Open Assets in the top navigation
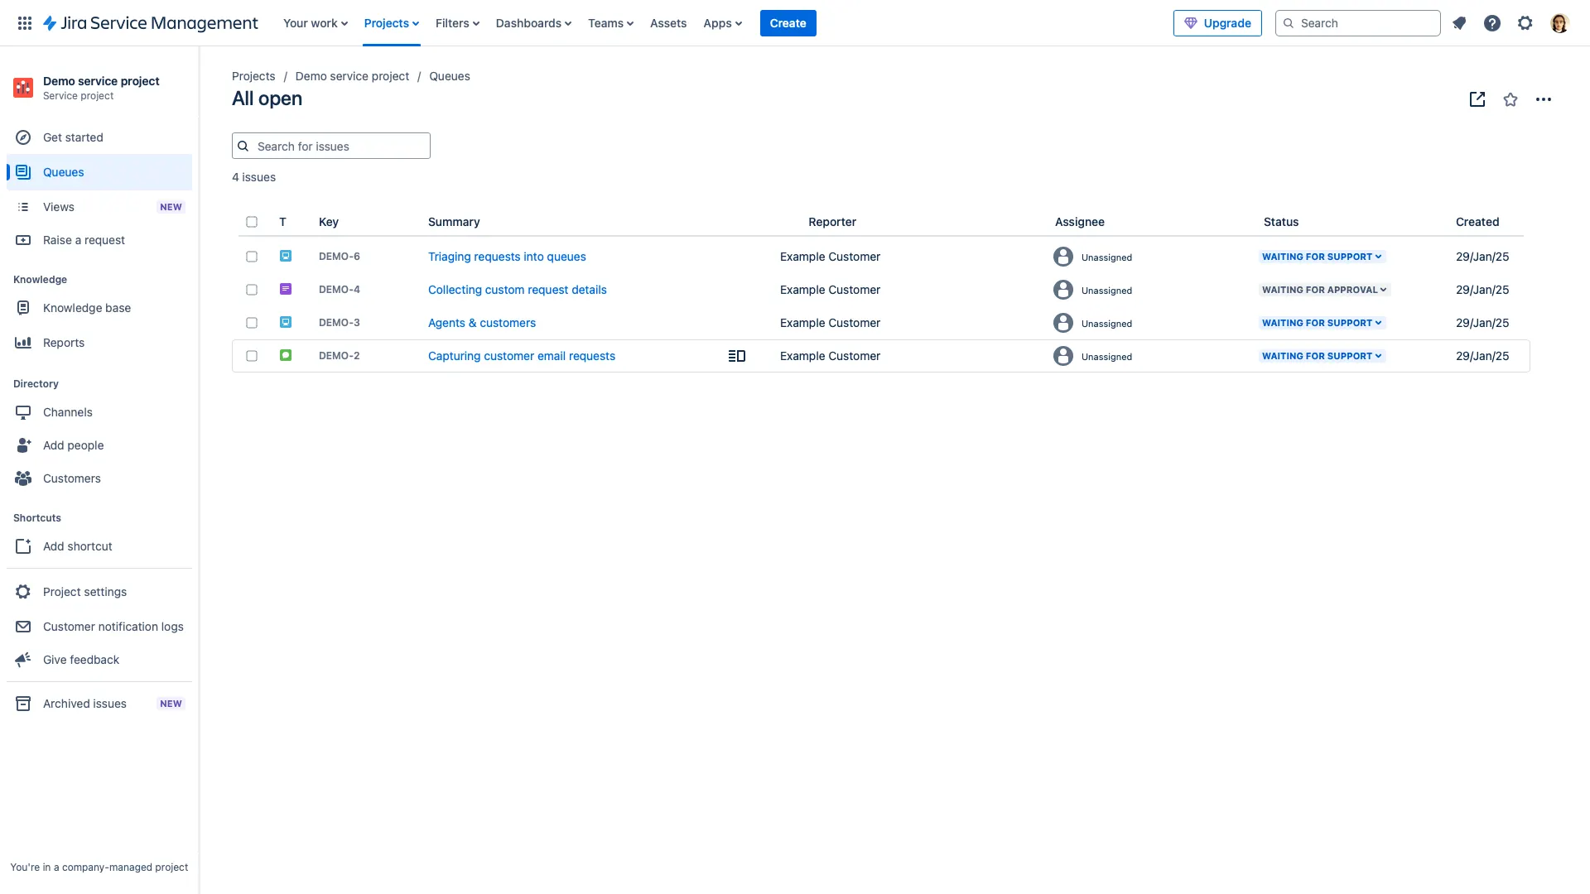This screenshot has height=894, width=1590. coord(668,23)
